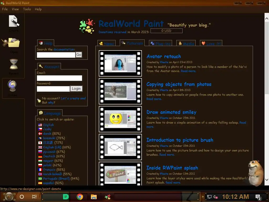Image resolution: width=269 pixels, height=202 pixels.
Task: Open the fish brush tutorial thumbnail
Action: point(120,147)
